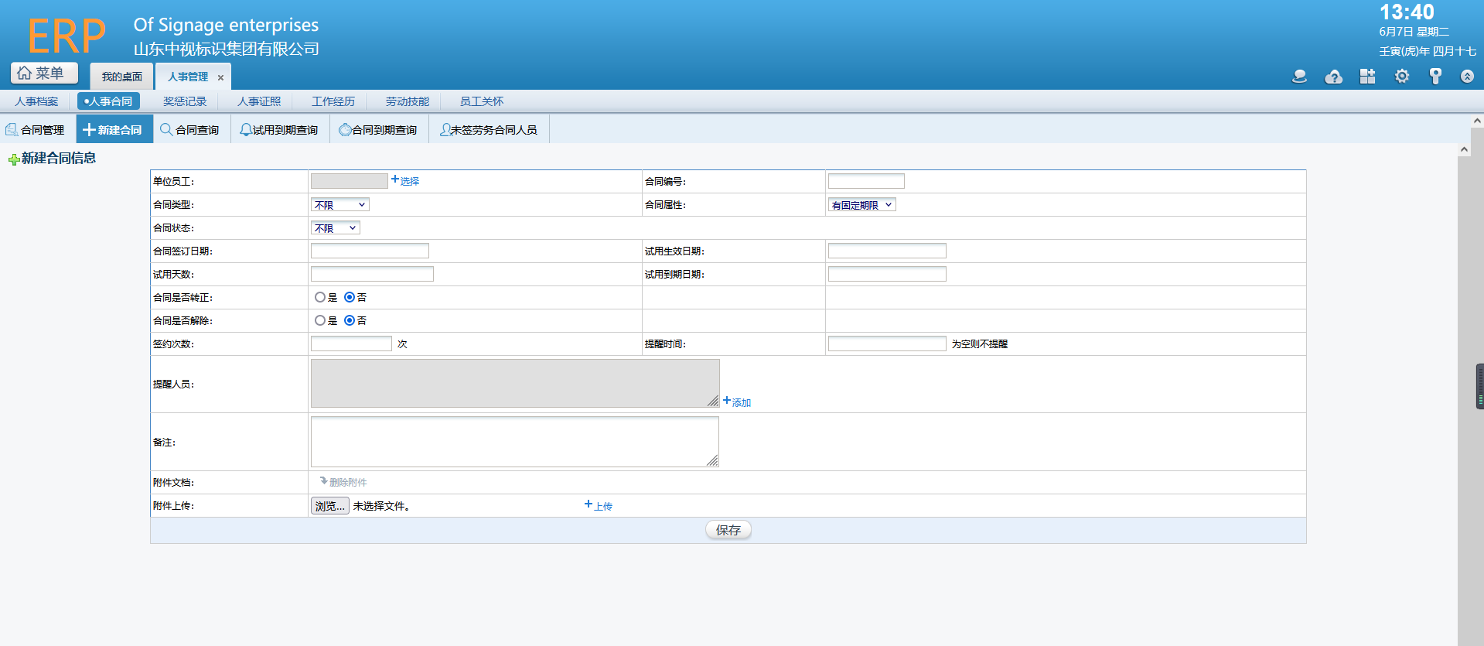Click the home icon on 菜单 button
The width and height of the screenshot is (1484, 646).
(x=25, y=73)
